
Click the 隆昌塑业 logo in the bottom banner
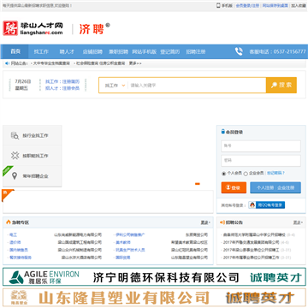tap(19, 297)
